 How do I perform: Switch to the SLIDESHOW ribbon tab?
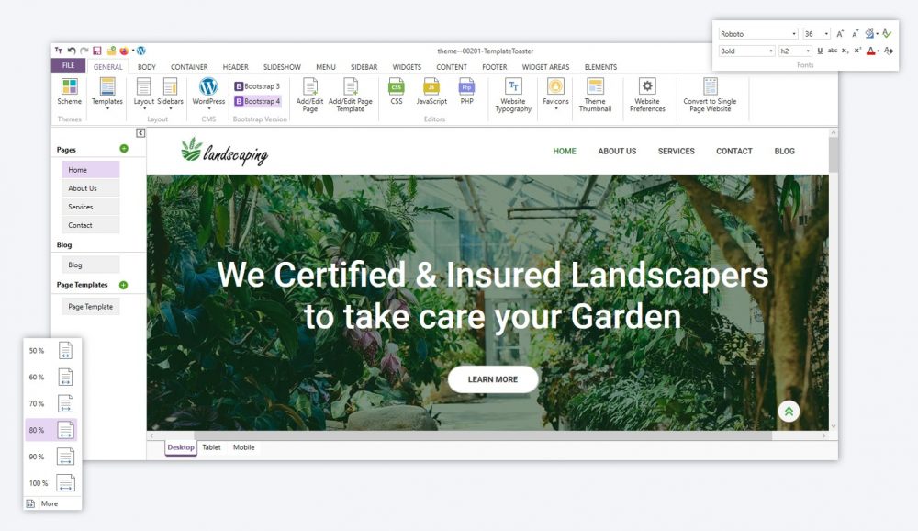click(282, 67)
